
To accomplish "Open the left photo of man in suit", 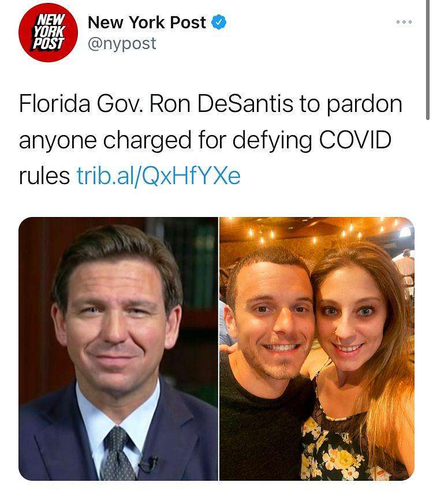I will [x=118, y=349].
